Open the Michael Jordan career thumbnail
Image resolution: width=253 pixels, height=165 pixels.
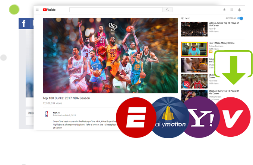[x=194, y=81]
